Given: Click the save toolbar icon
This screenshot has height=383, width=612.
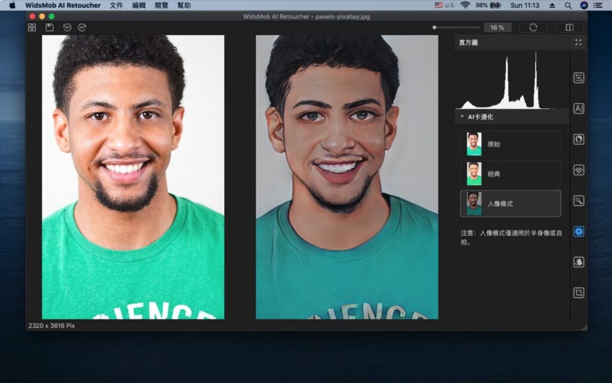Looking at the screenshot, I should tap(50, 27).
